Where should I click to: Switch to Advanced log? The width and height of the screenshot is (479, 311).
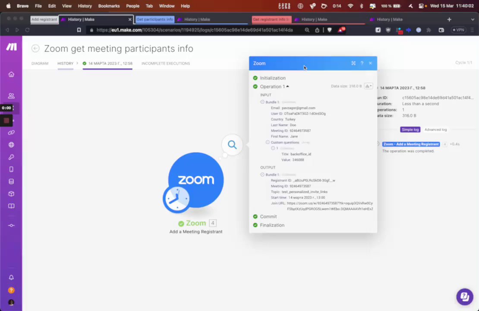click(x=435, y=130)
